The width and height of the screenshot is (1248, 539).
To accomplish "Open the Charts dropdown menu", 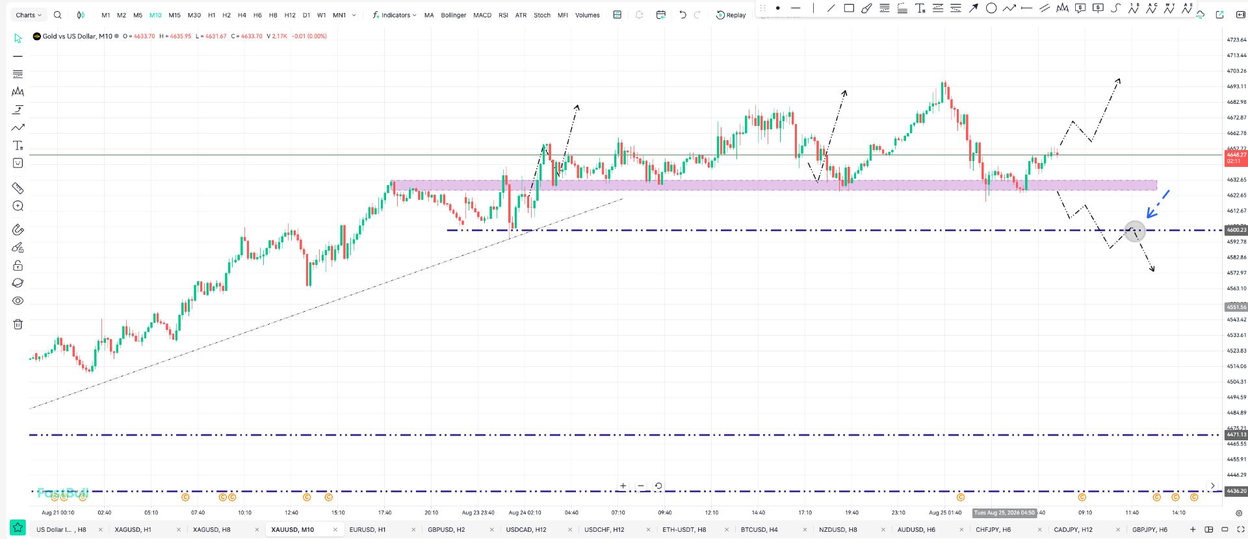I will tap(29, 15).
